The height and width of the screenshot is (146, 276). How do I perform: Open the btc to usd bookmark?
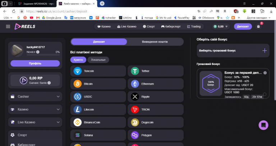(164, 17)
